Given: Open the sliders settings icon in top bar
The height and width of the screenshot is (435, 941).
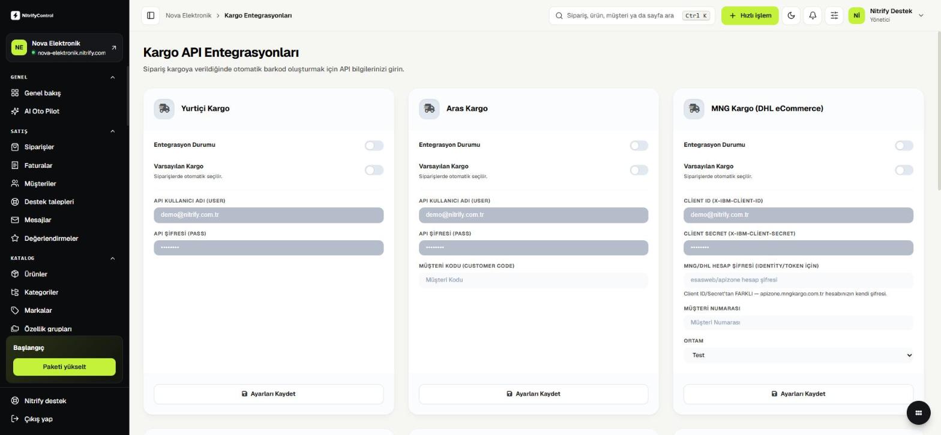Looking at the screenshot, I should pos(834,16).
